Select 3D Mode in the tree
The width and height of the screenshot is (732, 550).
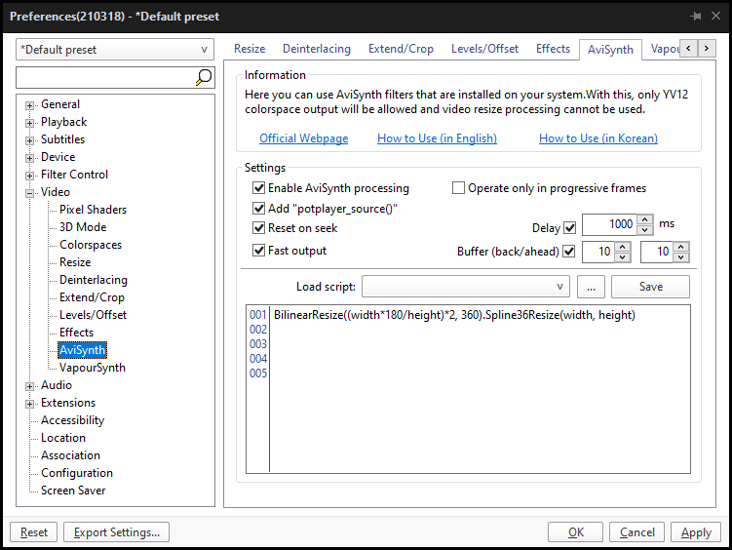(83, 227)
